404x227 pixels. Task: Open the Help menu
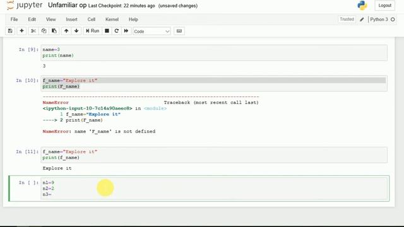pyautogui.click(x=133, y=20)
